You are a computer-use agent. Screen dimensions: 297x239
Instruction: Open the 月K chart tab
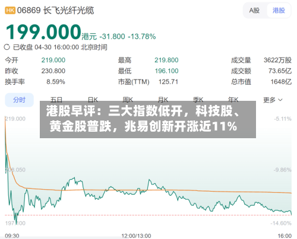tap(163, 100)
